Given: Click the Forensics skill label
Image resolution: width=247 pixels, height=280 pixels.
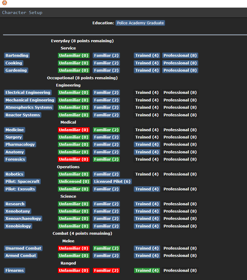Looking at the screenshot, I should tap(15, 159).
